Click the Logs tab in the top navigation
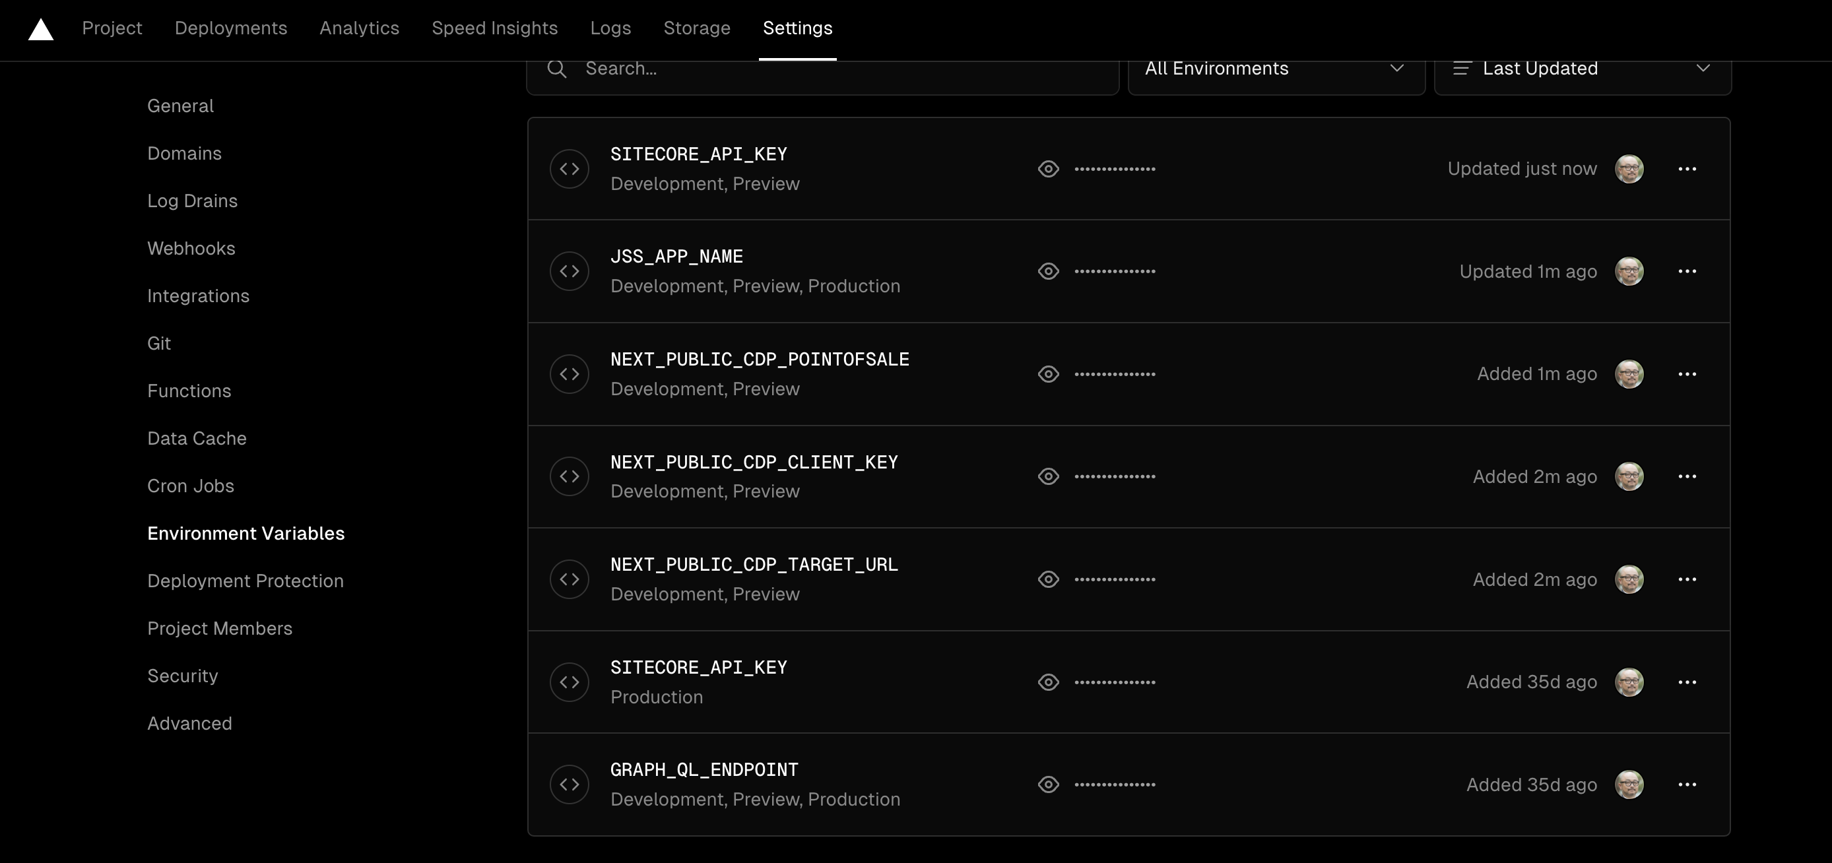Screen dimensions: 1832x863 pyautogui.click(x=610, y=28)
